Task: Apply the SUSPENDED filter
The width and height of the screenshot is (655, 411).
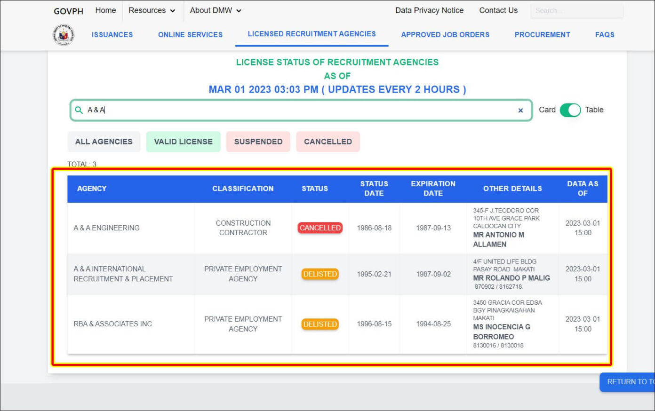Action: [258, 141]
